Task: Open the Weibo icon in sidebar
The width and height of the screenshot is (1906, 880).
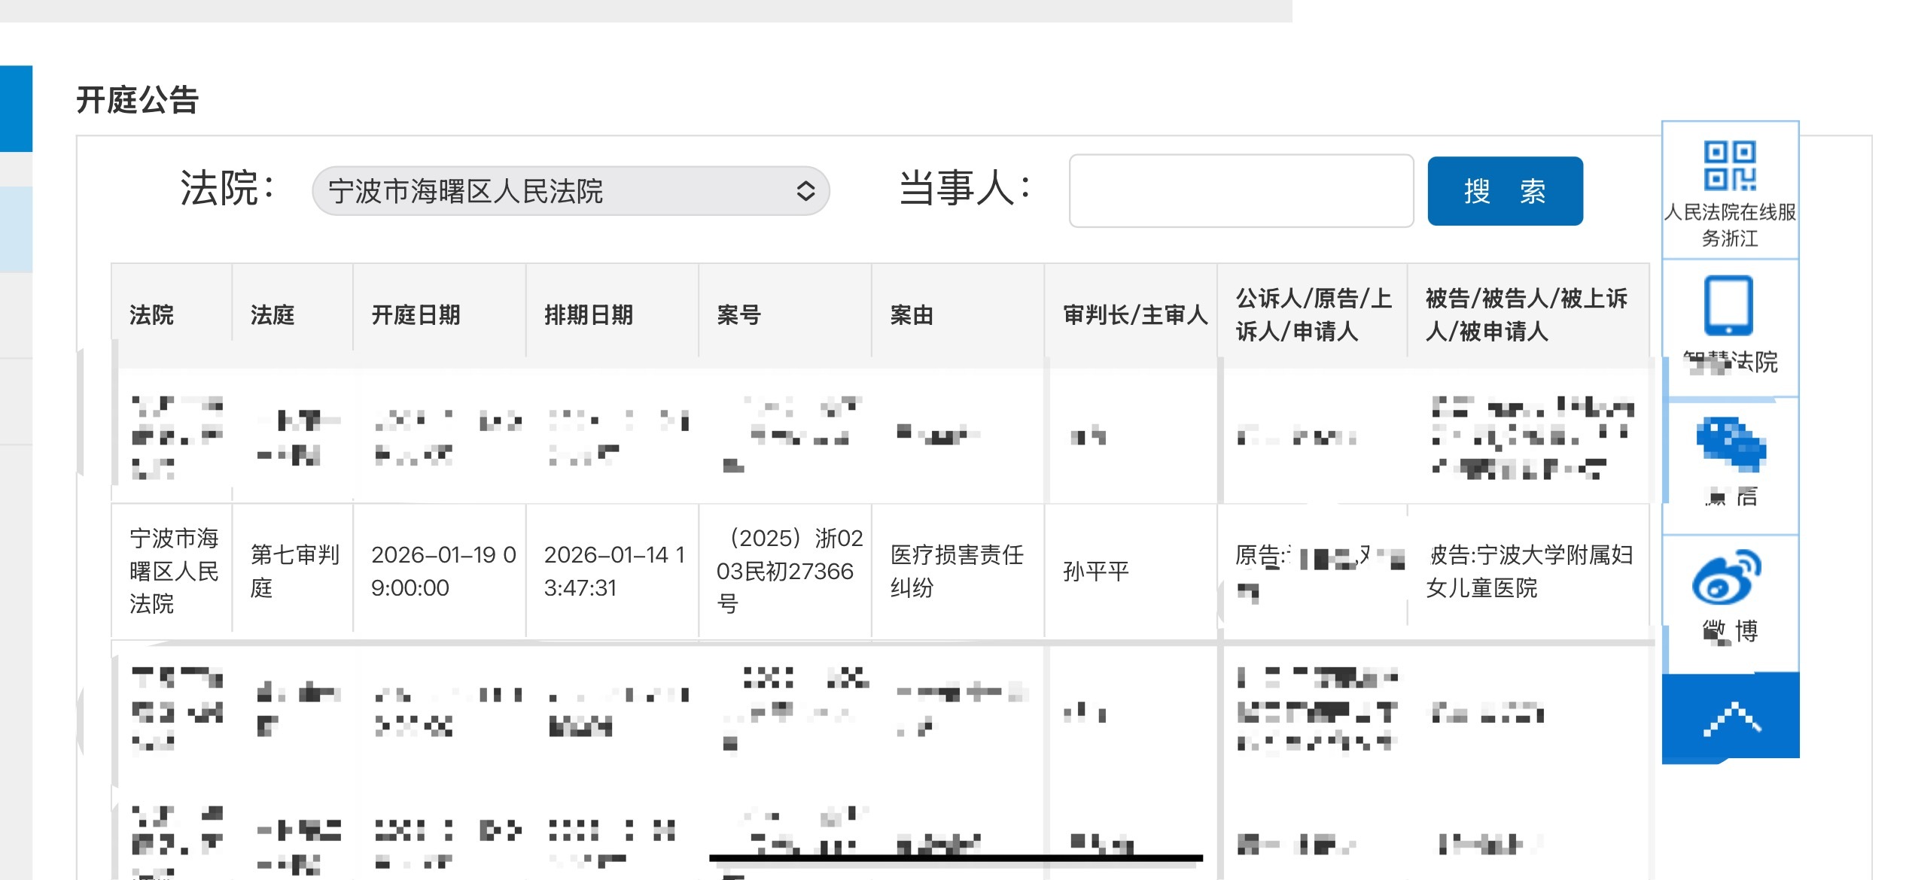Action: click(x=1726, y=578)
